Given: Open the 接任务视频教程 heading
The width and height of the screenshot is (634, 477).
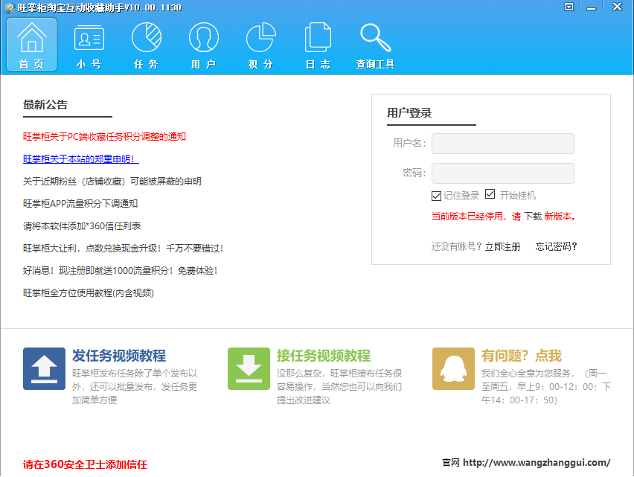Looking at the screenshot, I should click(324, 356).
